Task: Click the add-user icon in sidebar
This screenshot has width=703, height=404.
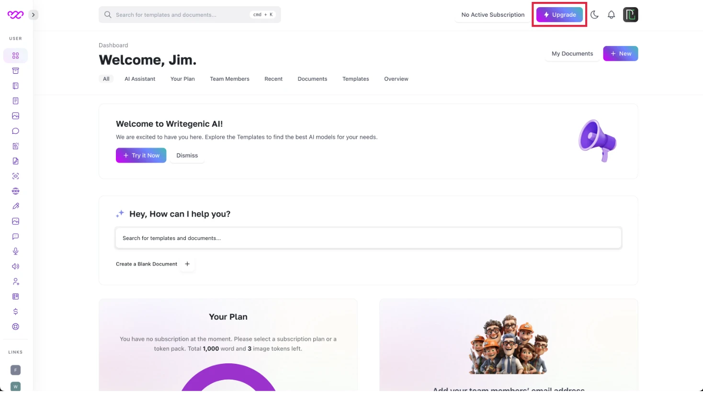Action: tap(15, 282)
